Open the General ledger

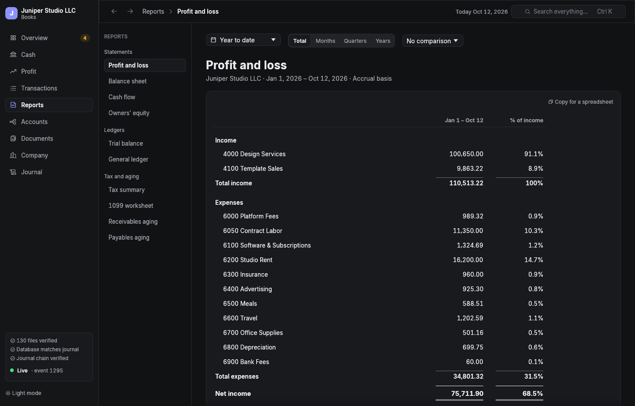pos(145,159)
